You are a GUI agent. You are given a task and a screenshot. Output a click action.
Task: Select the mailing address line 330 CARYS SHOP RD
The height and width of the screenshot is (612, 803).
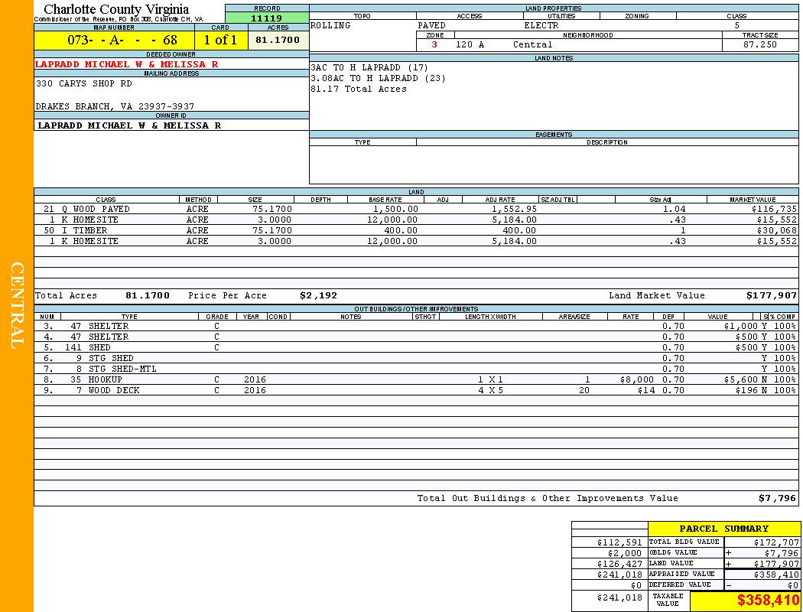tap(84, 83)
